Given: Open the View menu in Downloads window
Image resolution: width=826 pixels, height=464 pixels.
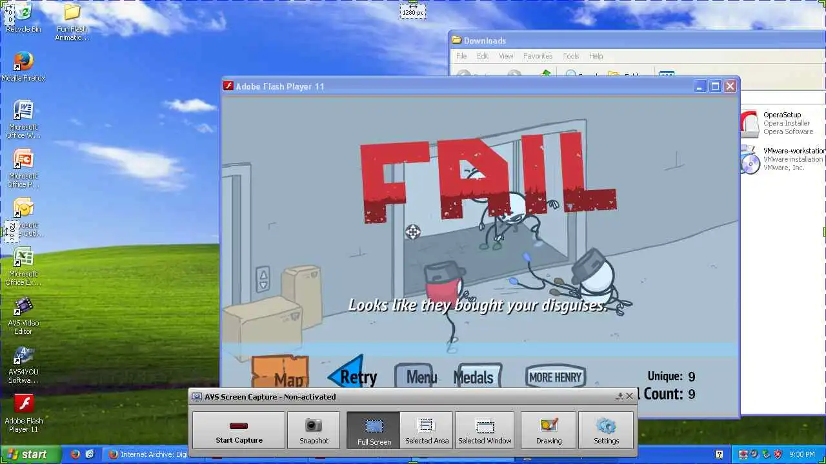Looking at the screenshot, I should point(506,56).
